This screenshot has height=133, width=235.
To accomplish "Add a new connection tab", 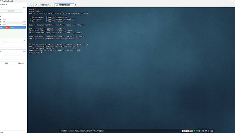I will click(x=75, y=5).
